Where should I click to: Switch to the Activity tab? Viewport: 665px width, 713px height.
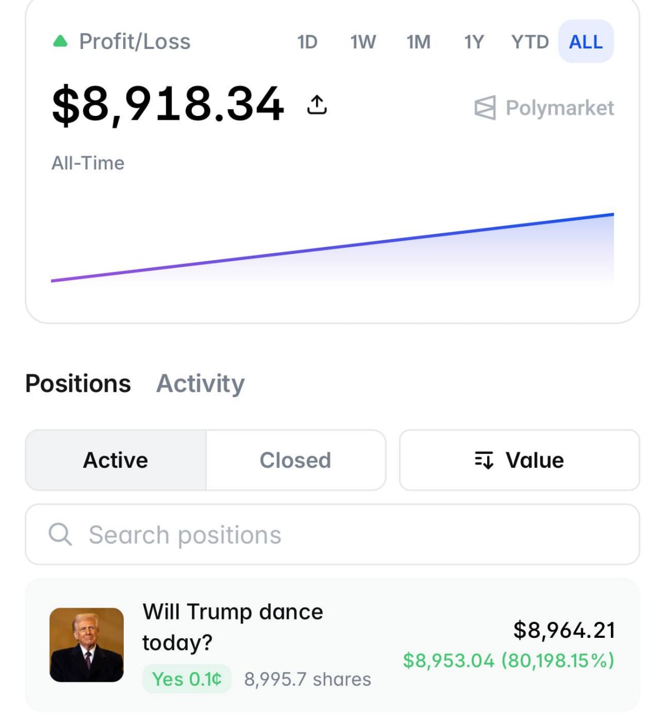point(200,383)
